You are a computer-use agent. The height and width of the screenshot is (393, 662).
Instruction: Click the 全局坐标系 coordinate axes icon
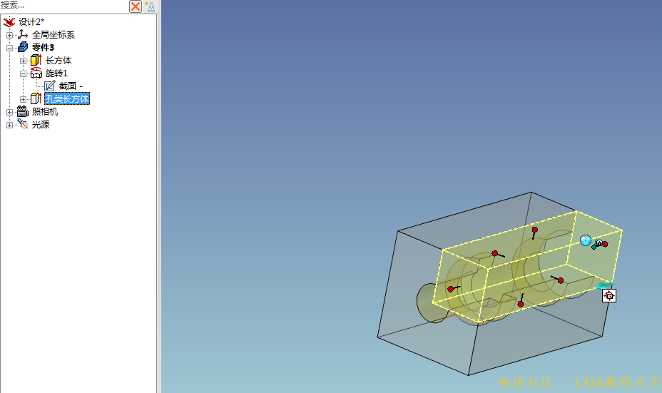(x=23, y=35)
